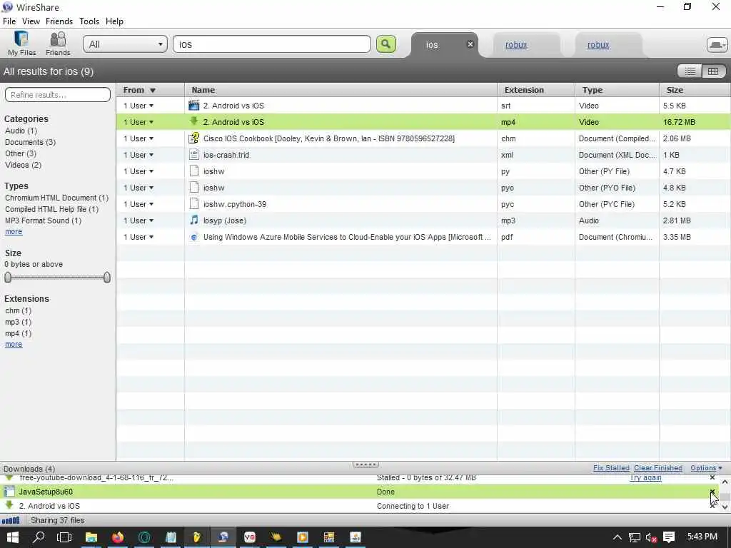Click download arrow icon of Android vs iOS download
Image resolution: width=731 pixels, height=548 pixels.
(x=9, y=505)
